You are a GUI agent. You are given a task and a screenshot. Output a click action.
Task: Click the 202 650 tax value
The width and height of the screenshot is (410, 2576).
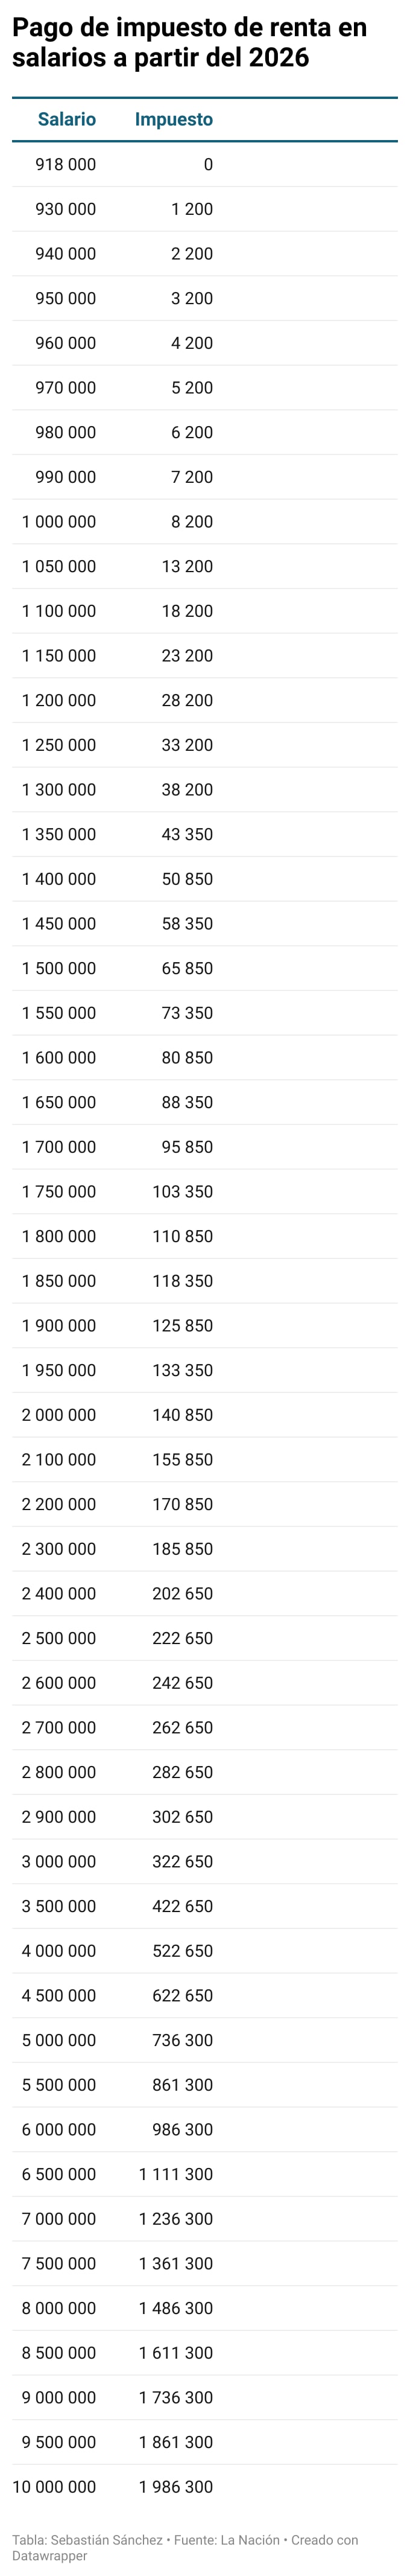182,1593
